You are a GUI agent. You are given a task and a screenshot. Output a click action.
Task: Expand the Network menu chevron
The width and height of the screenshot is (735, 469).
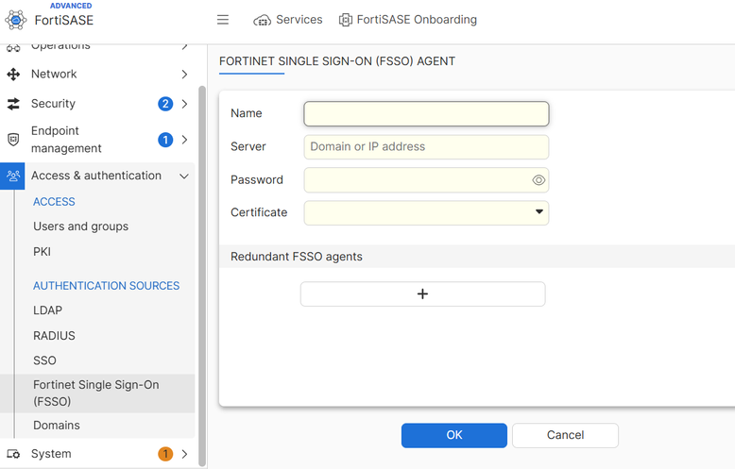click(184, 74)
